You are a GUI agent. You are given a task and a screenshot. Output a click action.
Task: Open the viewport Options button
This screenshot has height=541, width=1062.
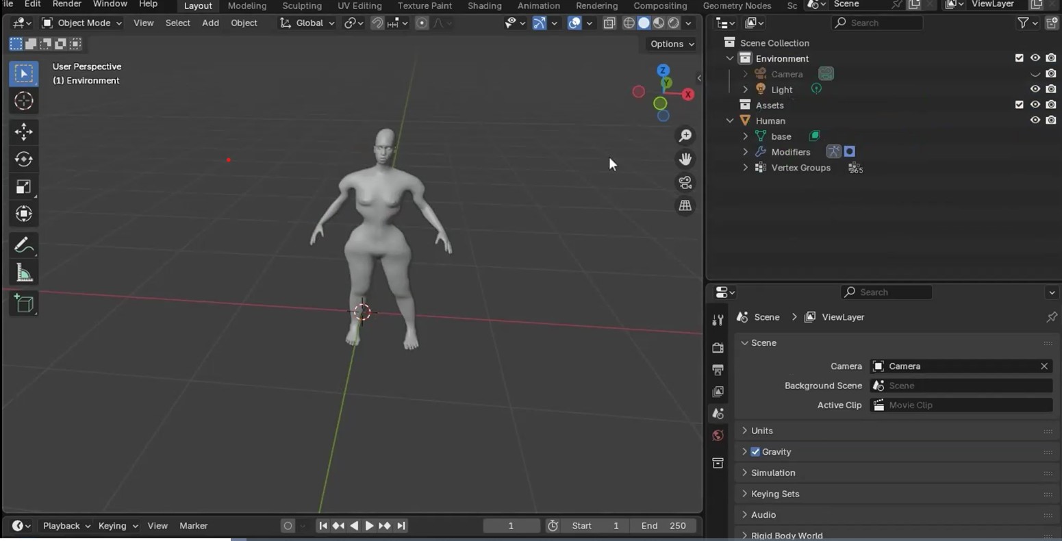point(672,44)
